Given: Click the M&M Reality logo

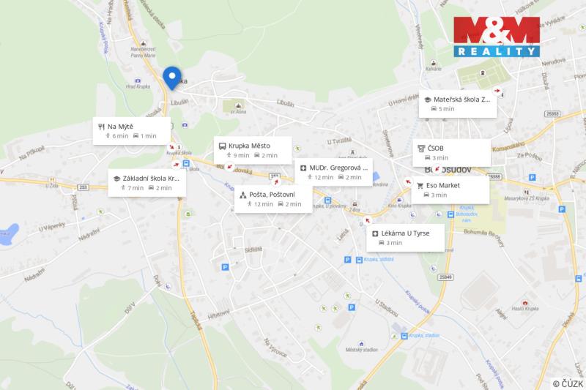Looking at the screenshot, I should [x=497, y=37].
